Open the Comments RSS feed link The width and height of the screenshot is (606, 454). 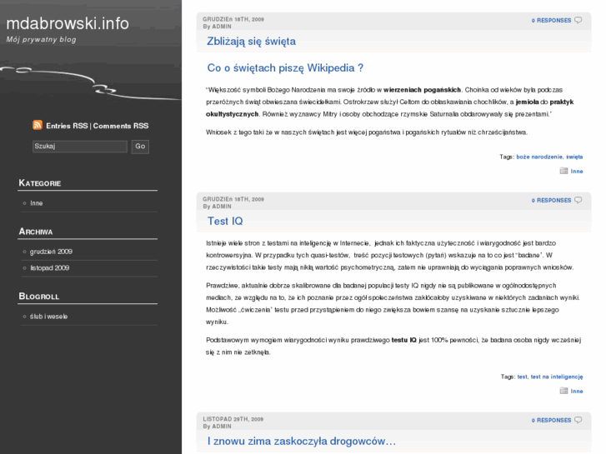120,126
